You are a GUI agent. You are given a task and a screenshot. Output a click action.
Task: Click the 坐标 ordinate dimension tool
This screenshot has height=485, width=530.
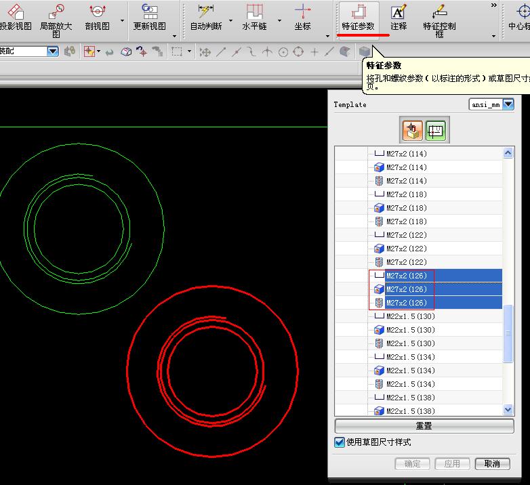pyautogui.click(x=302, y=17)
